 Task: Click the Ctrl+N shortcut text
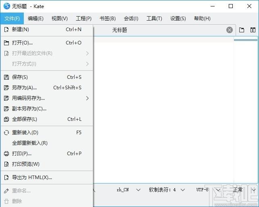click(x=73, y=30)
